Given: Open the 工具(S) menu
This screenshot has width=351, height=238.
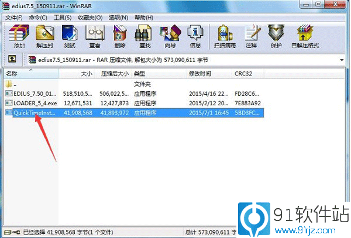Looking at the screenshot, I should [x=63, y=18].
